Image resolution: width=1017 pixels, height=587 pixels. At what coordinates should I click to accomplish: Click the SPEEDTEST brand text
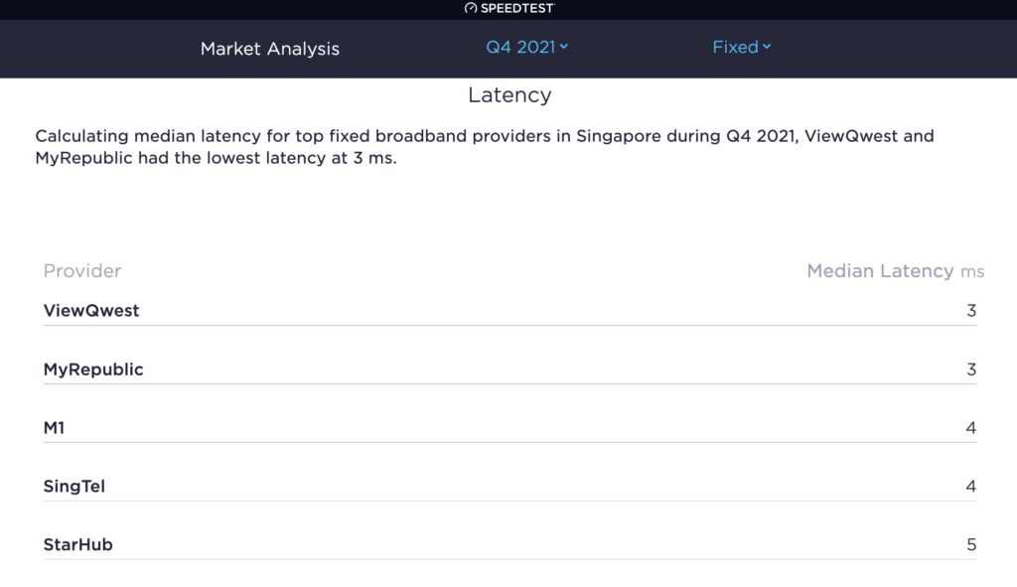point(517,8)
